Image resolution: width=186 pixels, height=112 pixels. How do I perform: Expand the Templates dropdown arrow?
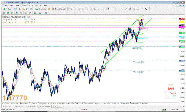(x=48, y=13)
